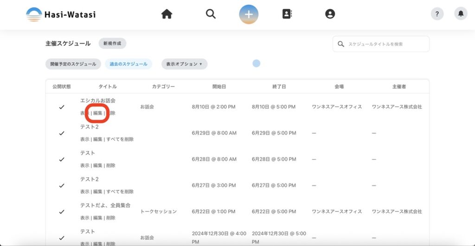This screenshot has width=475, height=246.
Task: Open the notifications bell icon
Action: pos(461,14)
